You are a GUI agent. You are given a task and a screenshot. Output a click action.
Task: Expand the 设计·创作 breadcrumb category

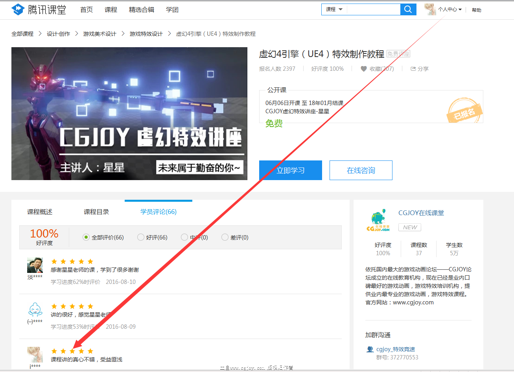[x=58, y=34]
